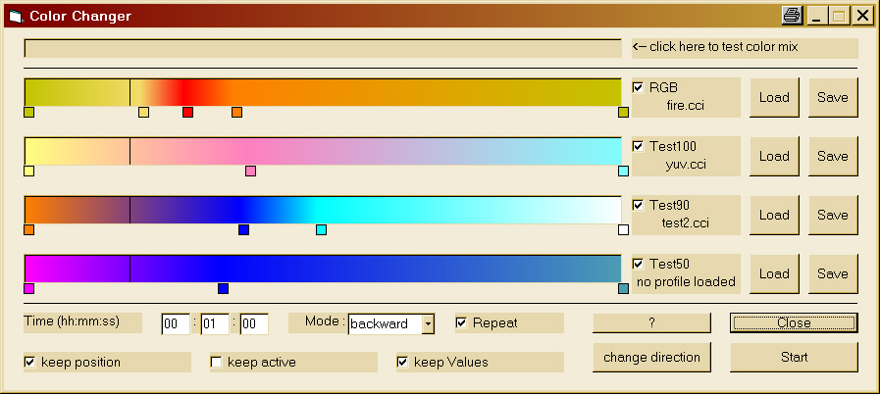Click the printer icon in title bar

pos(793,16)
